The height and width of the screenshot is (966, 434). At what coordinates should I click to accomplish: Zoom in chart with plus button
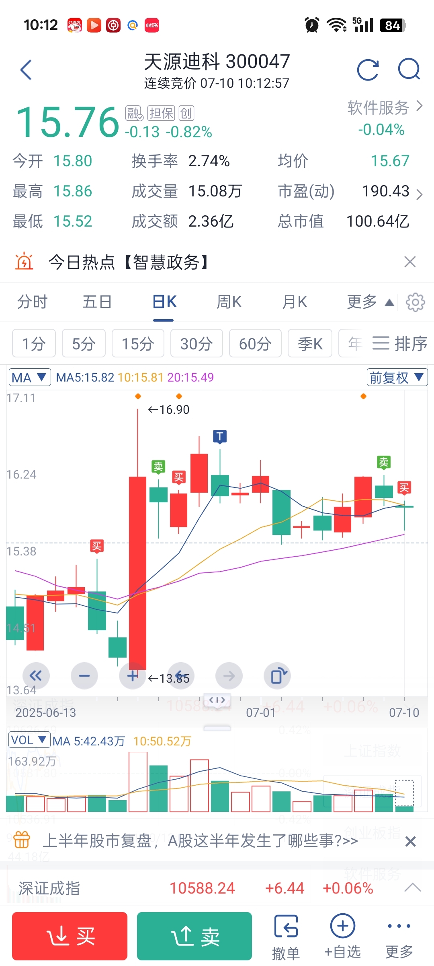[133, 676]
